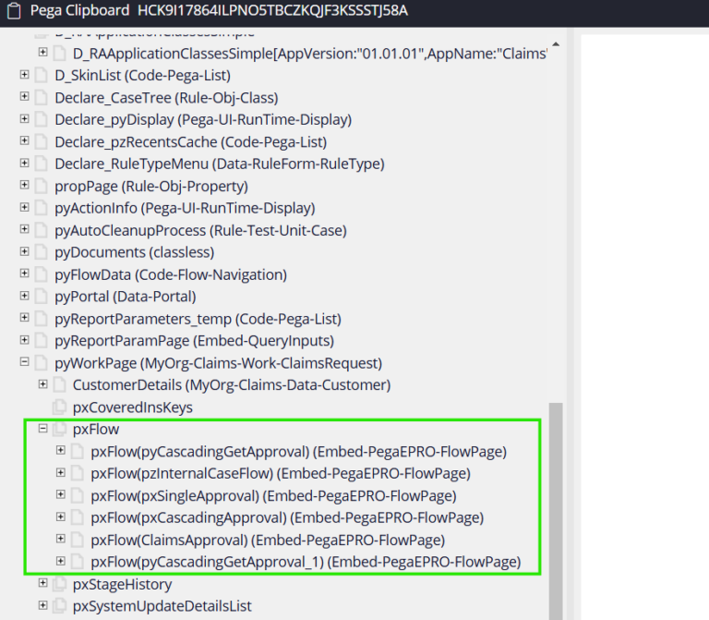Click the Pega Clipboard icon in title bar
The width and height of the screenshot is (709, 620).
tap(14, 11)
